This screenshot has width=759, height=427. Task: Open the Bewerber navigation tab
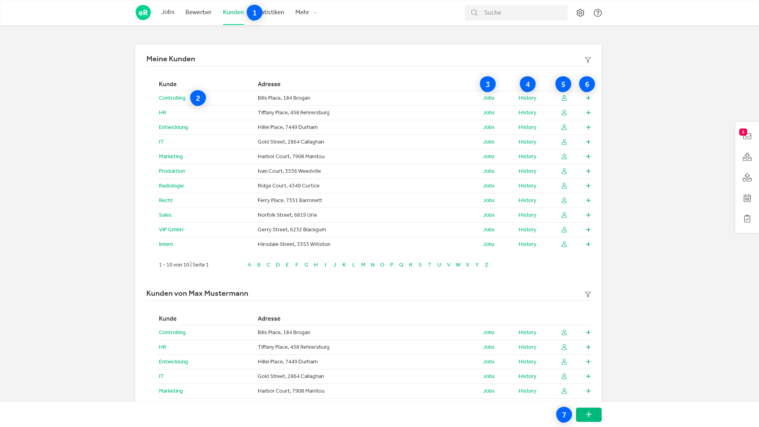(x=198, y=12)
